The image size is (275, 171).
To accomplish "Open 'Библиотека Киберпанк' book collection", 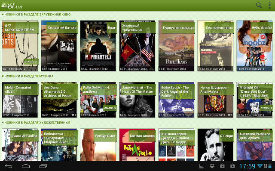I will pos(59,144).
